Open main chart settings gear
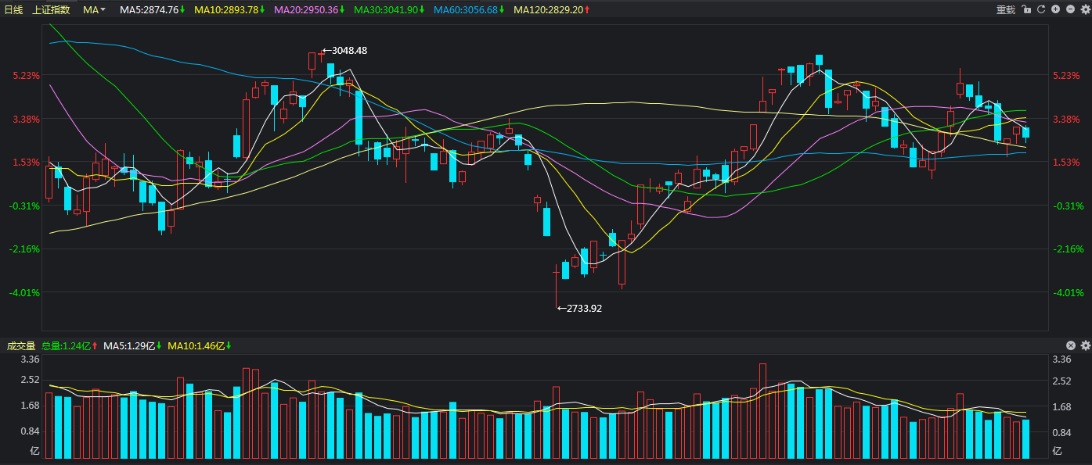The image size is (1092, 465). [x=1084, y=9]
